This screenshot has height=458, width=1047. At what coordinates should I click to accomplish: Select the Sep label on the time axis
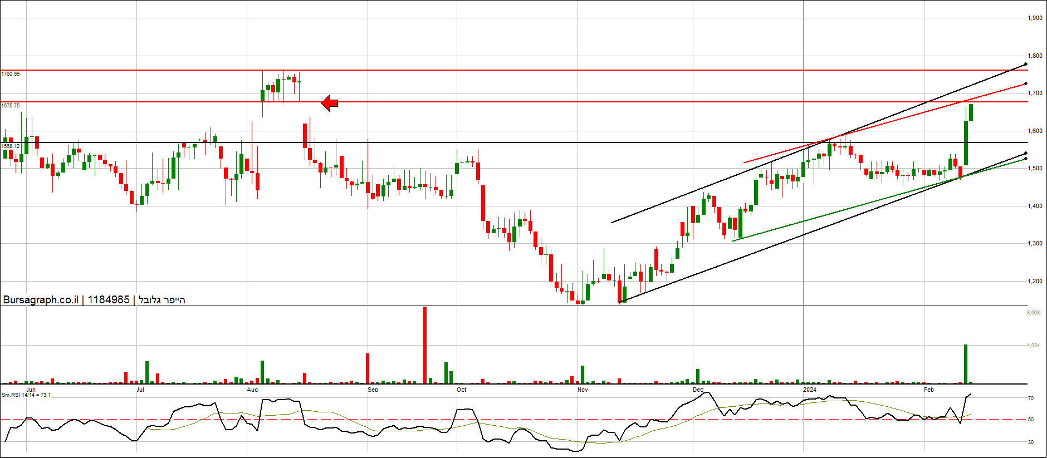tap(373, 390)
